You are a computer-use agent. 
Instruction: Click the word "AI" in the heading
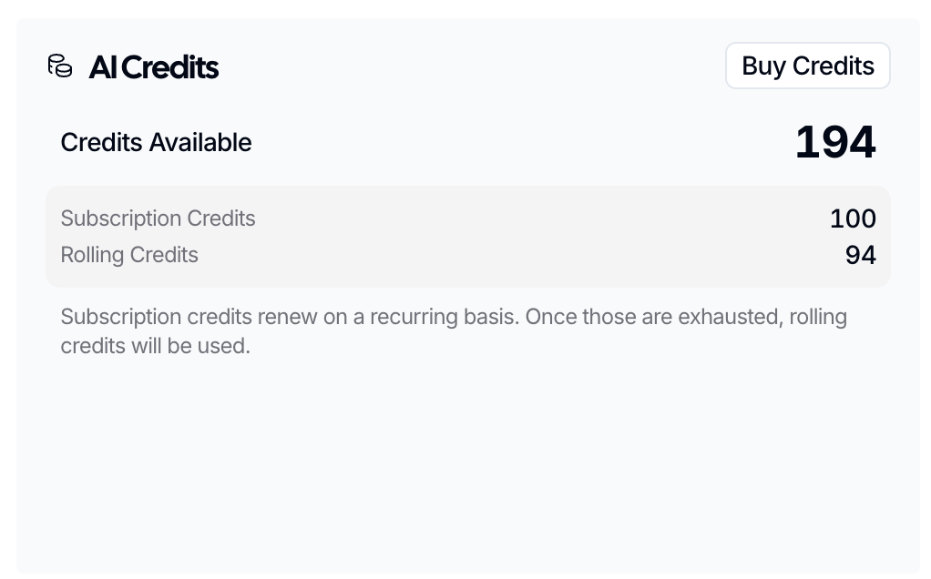coord(103,67)
